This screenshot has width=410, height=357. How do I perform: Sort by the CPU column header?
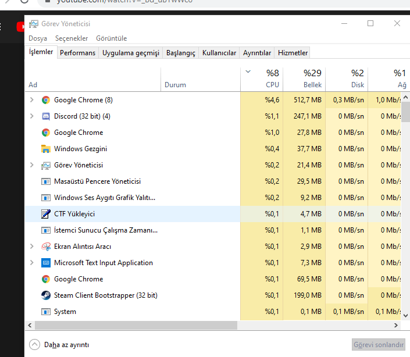262,79
